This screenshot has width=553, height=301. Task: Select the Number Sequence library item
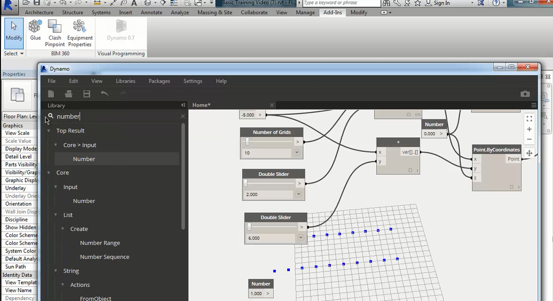coord(105,257)
